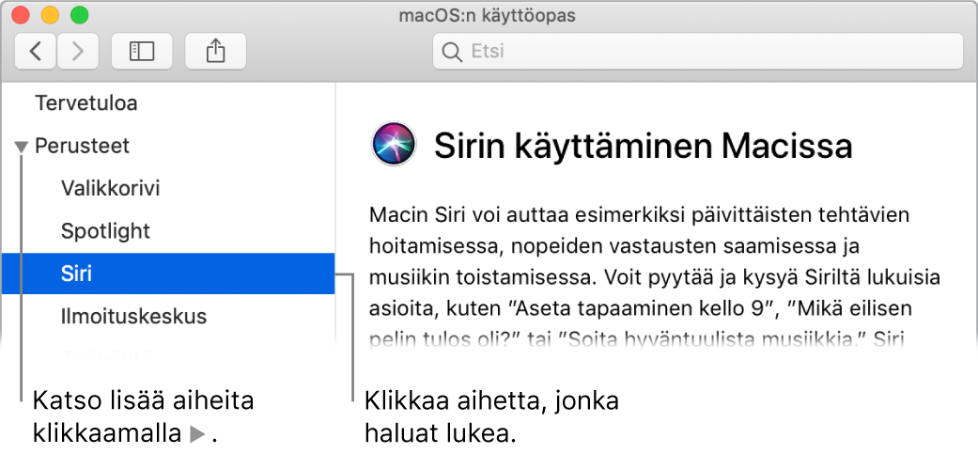The height and width of the screenshot is (454, 978).
Task: Click the heading Sirin käyttäminen Macissa
Action: click(x=643, y=147)
